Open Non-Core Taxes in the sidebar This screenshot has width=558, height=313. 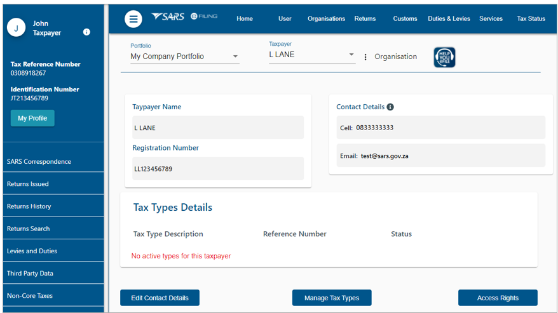(53, 296)
